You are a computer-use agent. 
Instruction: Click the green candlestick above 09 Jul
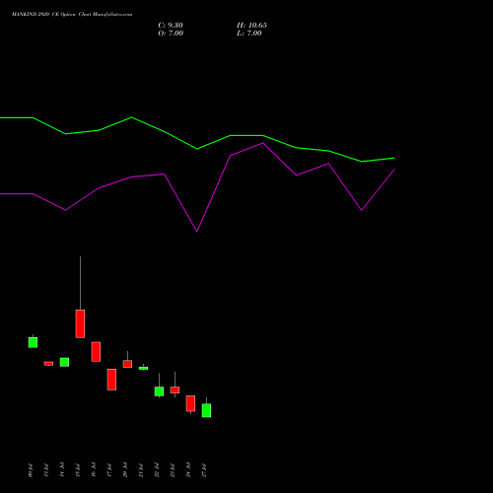coord(33,342)
